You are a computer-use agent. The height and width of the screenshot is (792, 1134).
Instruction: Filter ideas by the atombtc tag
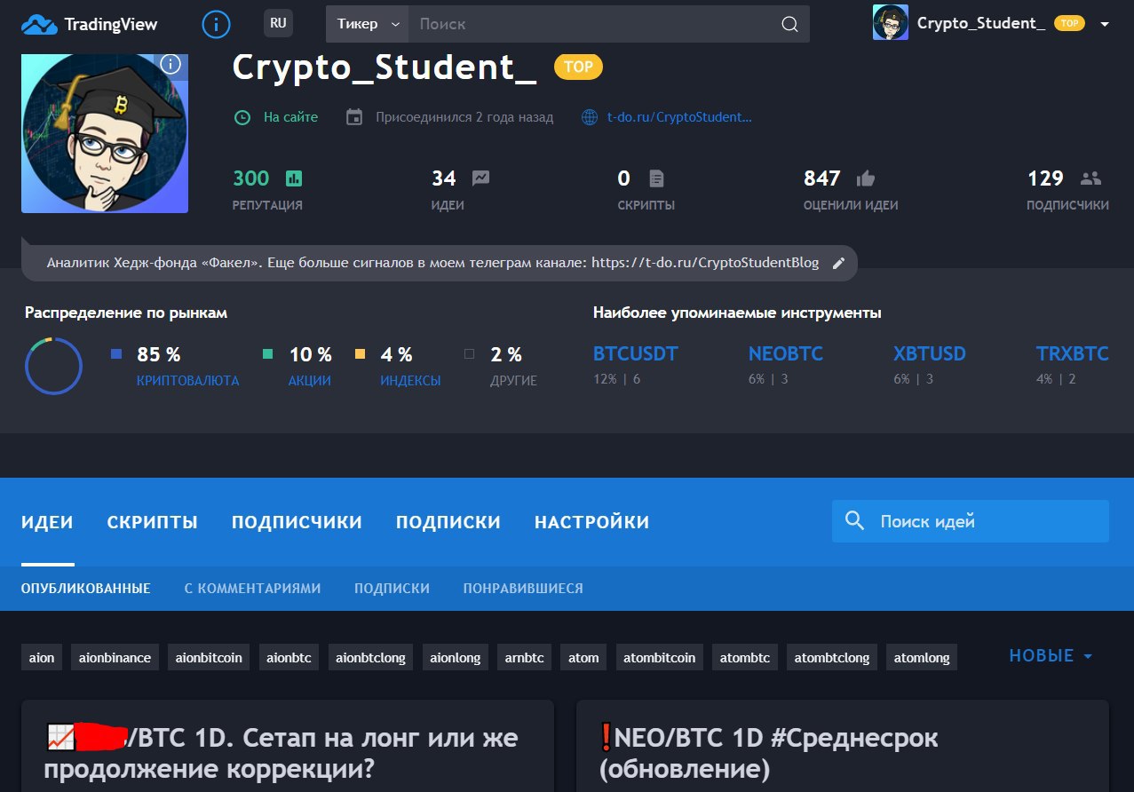tap(745, 658)
